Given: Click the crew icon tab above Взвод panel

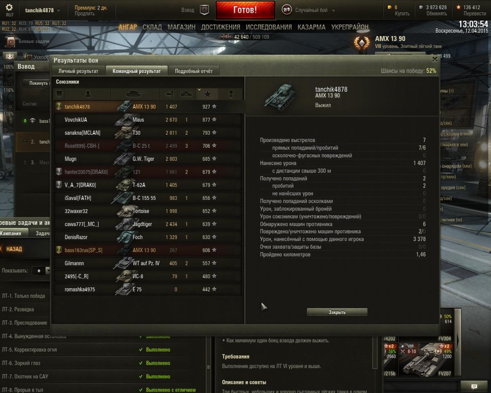Looking at the screenshot, I should [10, 56].
